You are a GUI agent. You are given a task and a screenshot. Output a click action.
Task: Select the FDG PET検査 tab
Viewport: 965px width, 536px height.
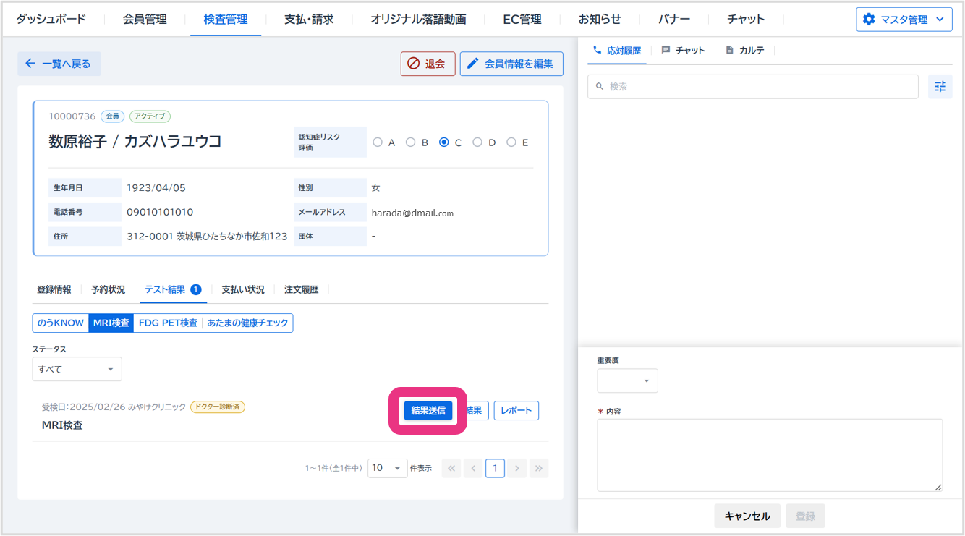point(168,323)
